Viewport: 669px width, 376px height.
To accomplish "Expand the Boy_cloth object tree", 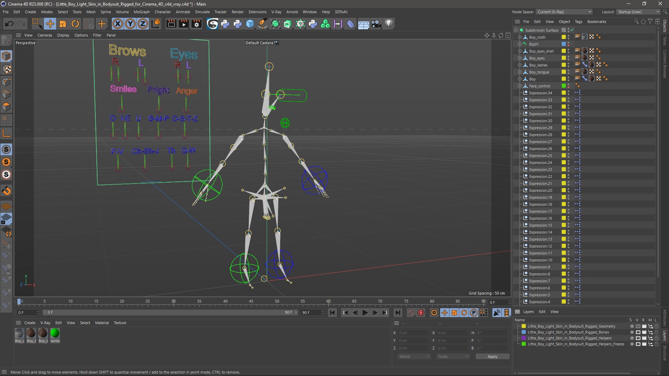I will coord(520,37).
